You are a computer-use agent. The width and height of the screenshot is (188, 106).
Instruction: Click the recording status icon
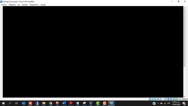click(x=168, y=99)
